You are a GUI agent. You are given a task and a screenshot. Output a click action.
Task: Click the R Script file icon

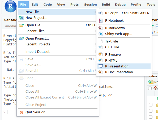pyautogui.click(x=100, y=13)
